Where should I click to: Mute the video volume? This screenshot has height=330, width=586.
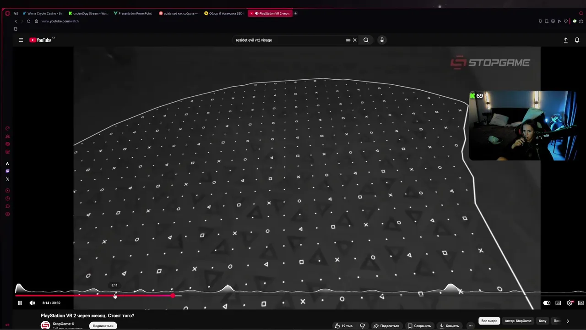tap(32, 303)
